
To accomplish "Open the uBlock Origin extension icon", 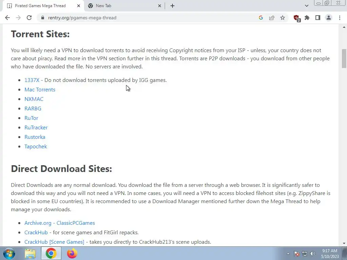I will tap(297, 18).
